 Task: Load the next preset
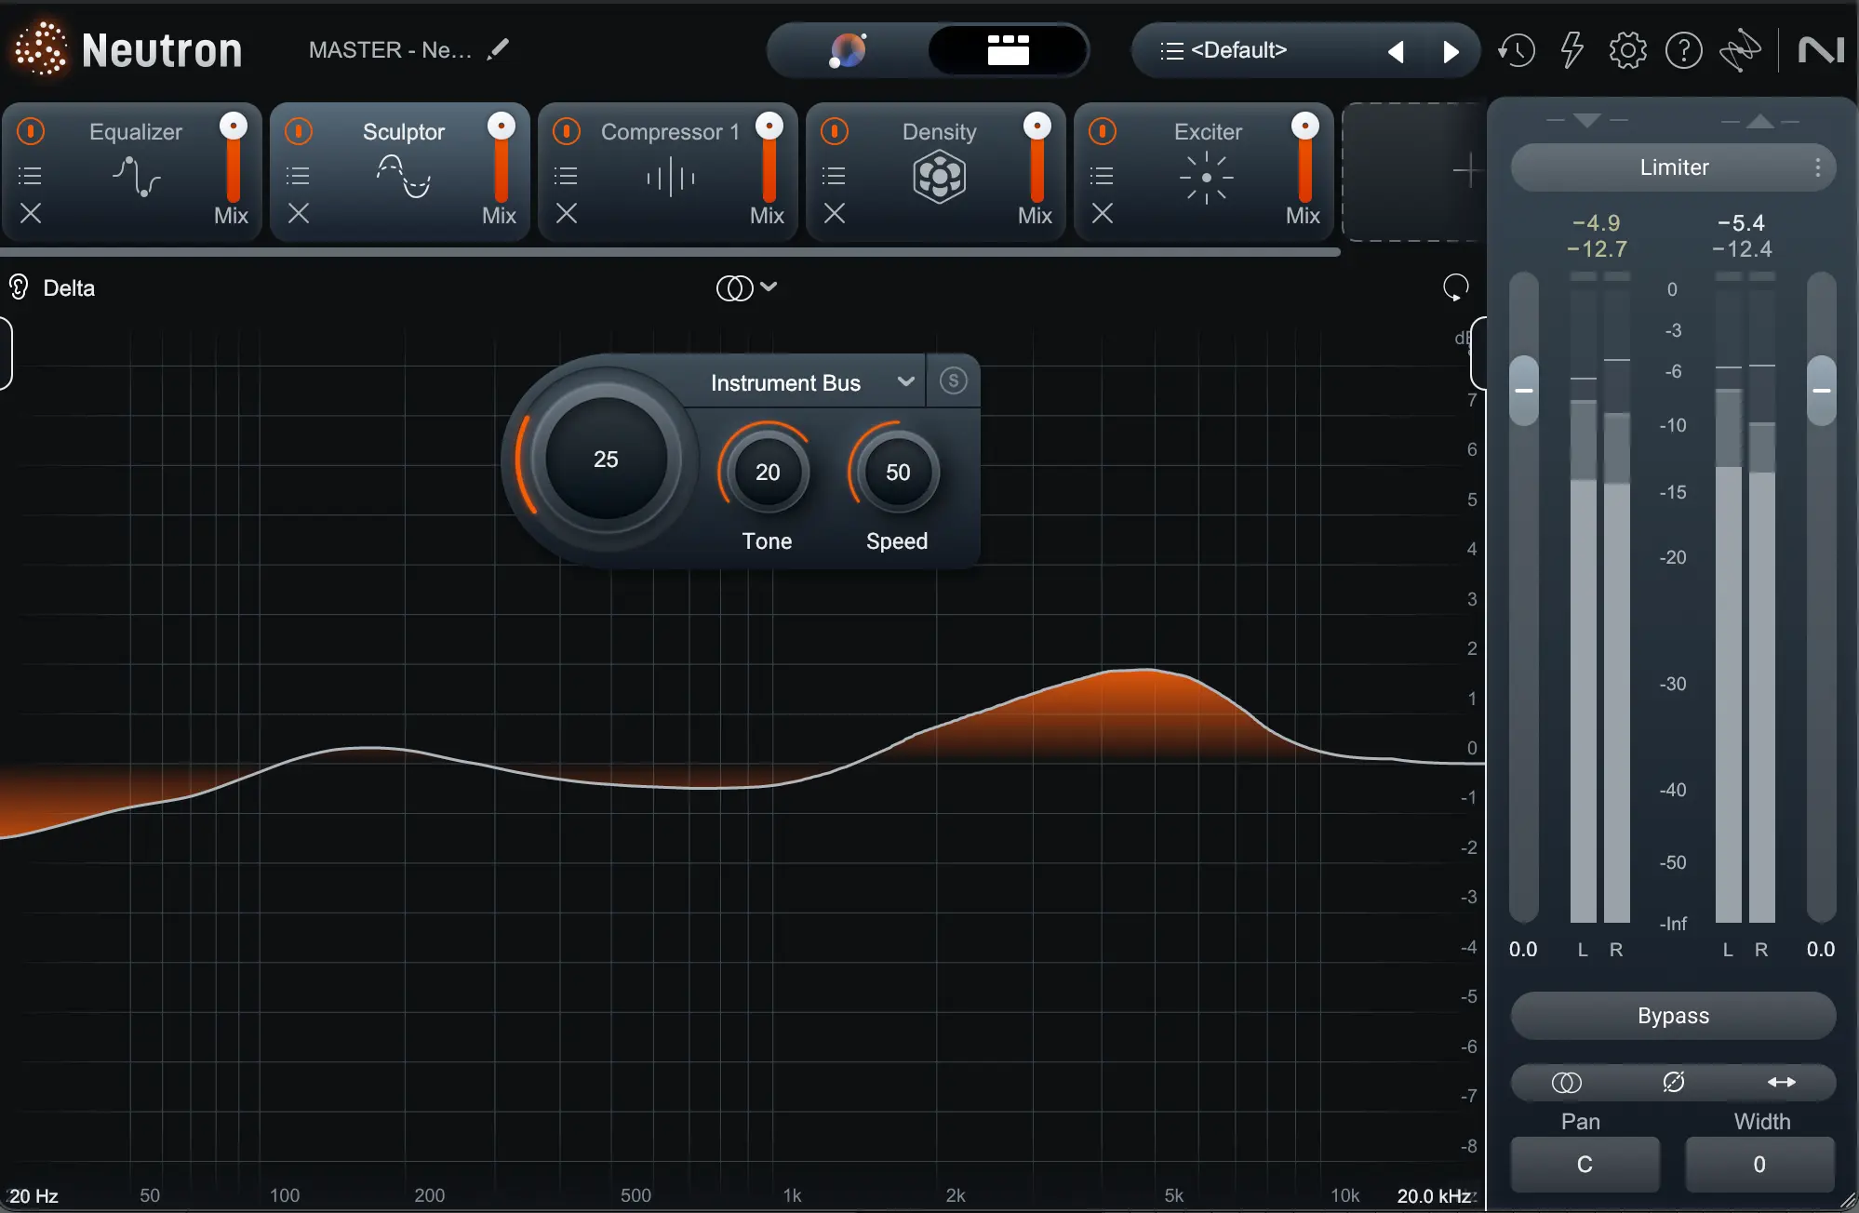click(1451, 51)
